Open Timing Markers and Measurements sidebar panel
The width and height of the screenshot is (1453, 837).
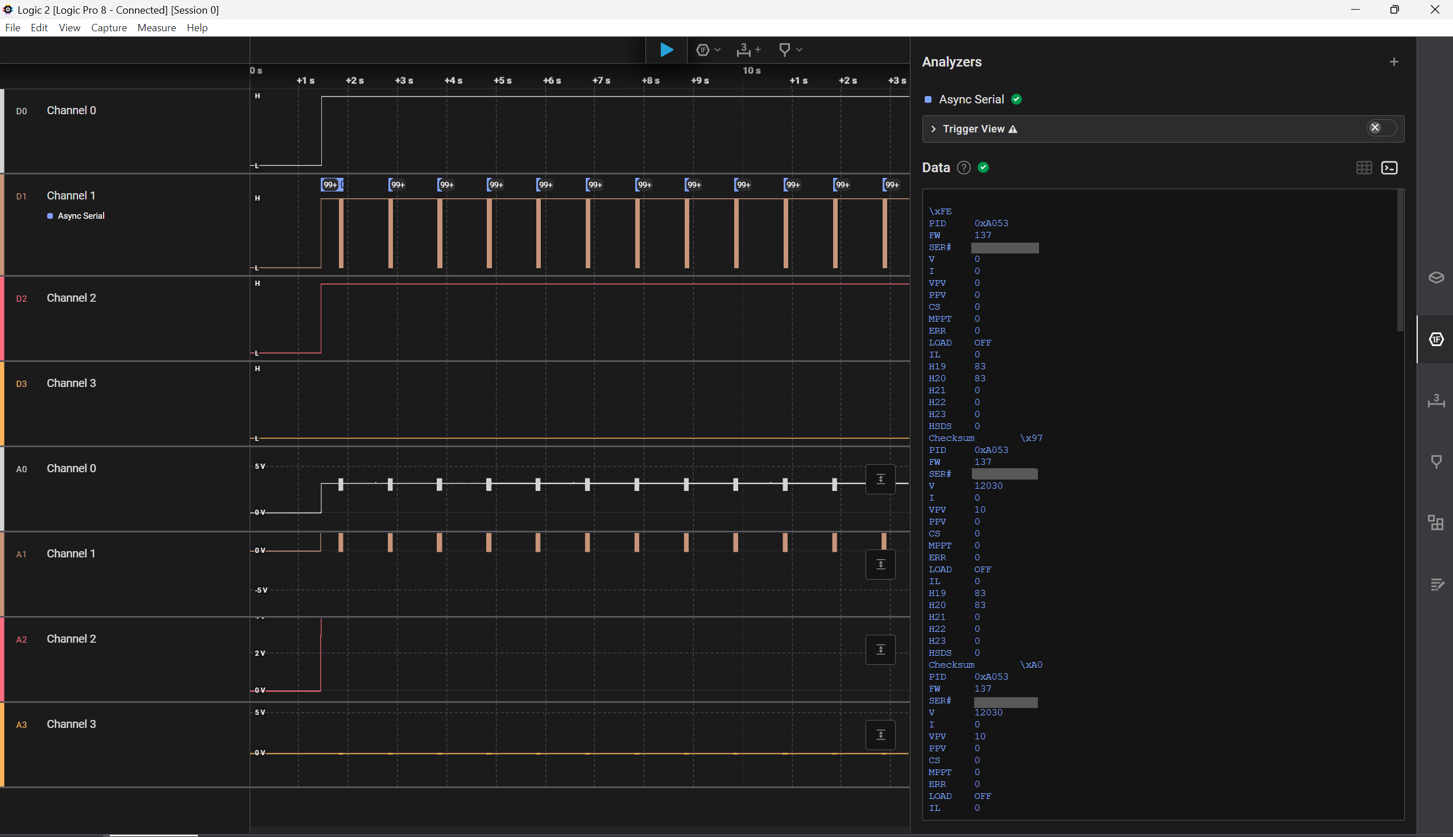tap(1436, 401)
